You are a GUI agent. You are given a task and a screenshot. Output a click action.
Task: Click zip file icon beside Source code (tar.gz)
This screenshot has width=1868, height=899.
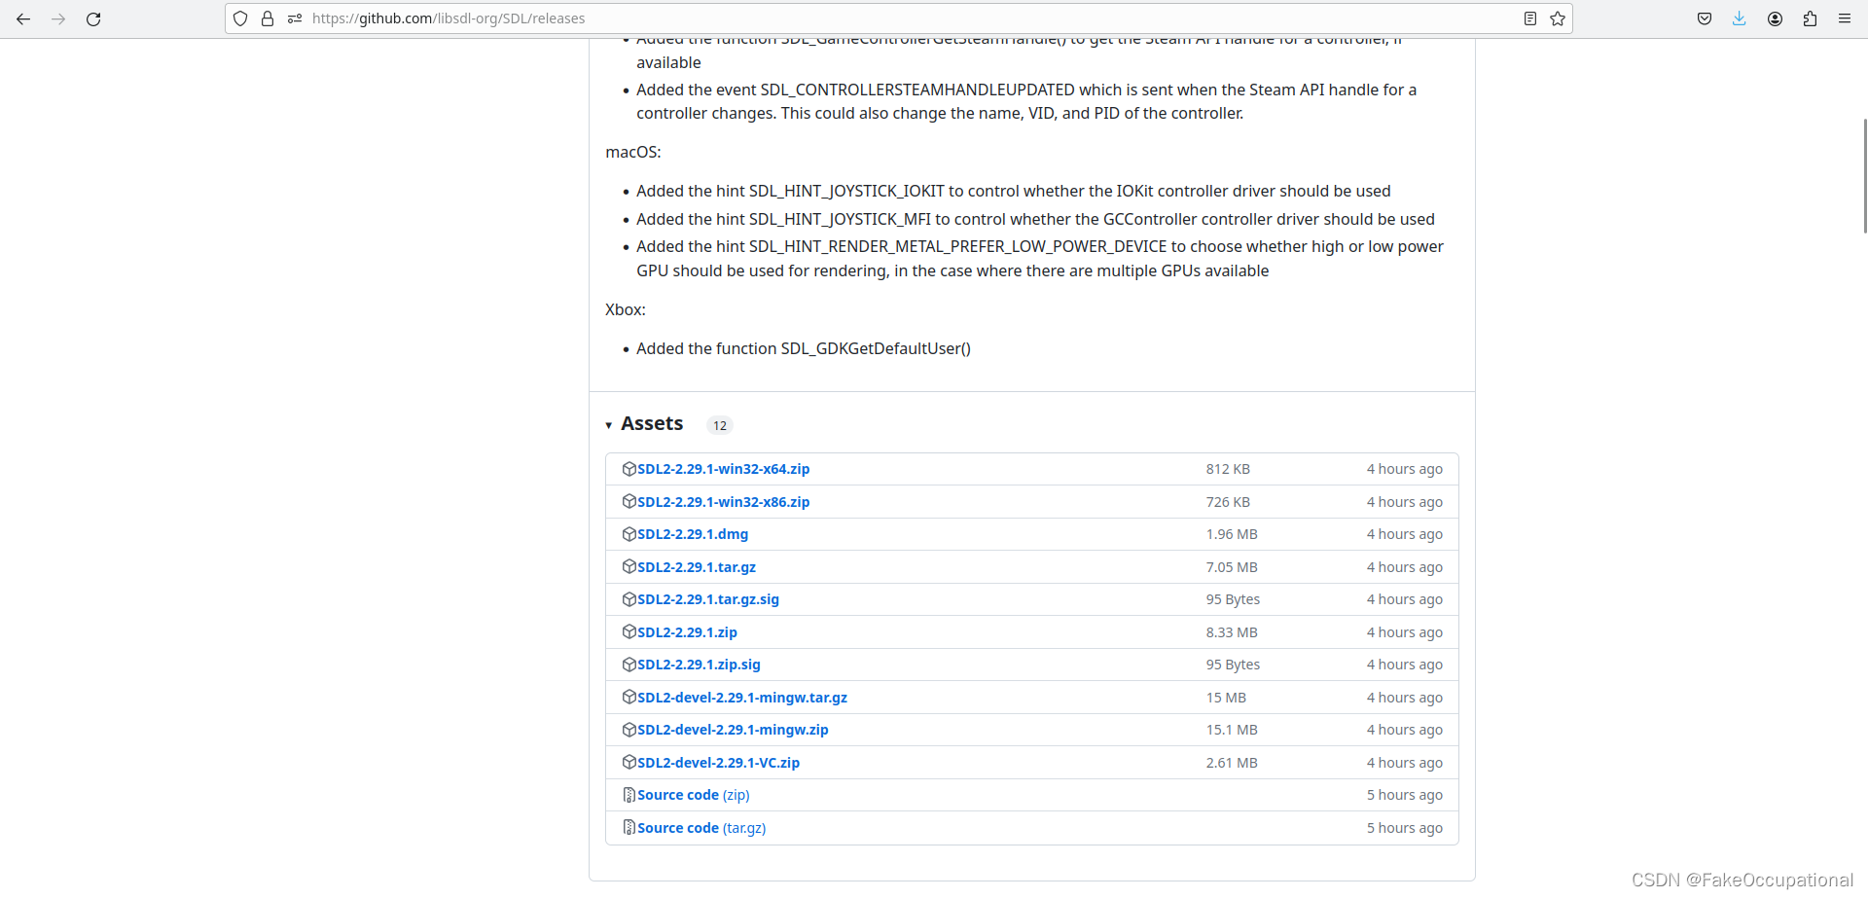coord(629,828)
